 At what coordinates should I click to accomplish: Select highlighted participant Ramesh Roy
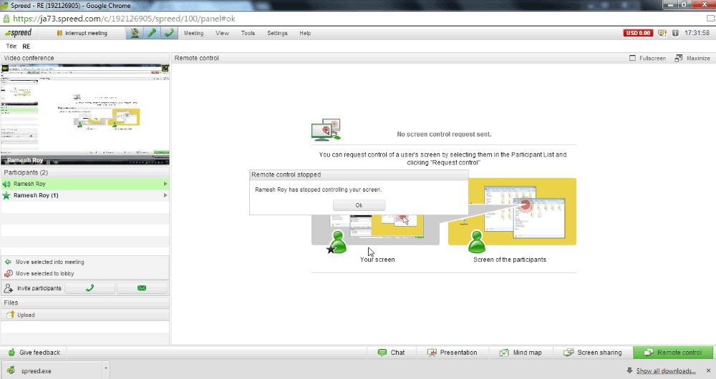tap(85, 184)
